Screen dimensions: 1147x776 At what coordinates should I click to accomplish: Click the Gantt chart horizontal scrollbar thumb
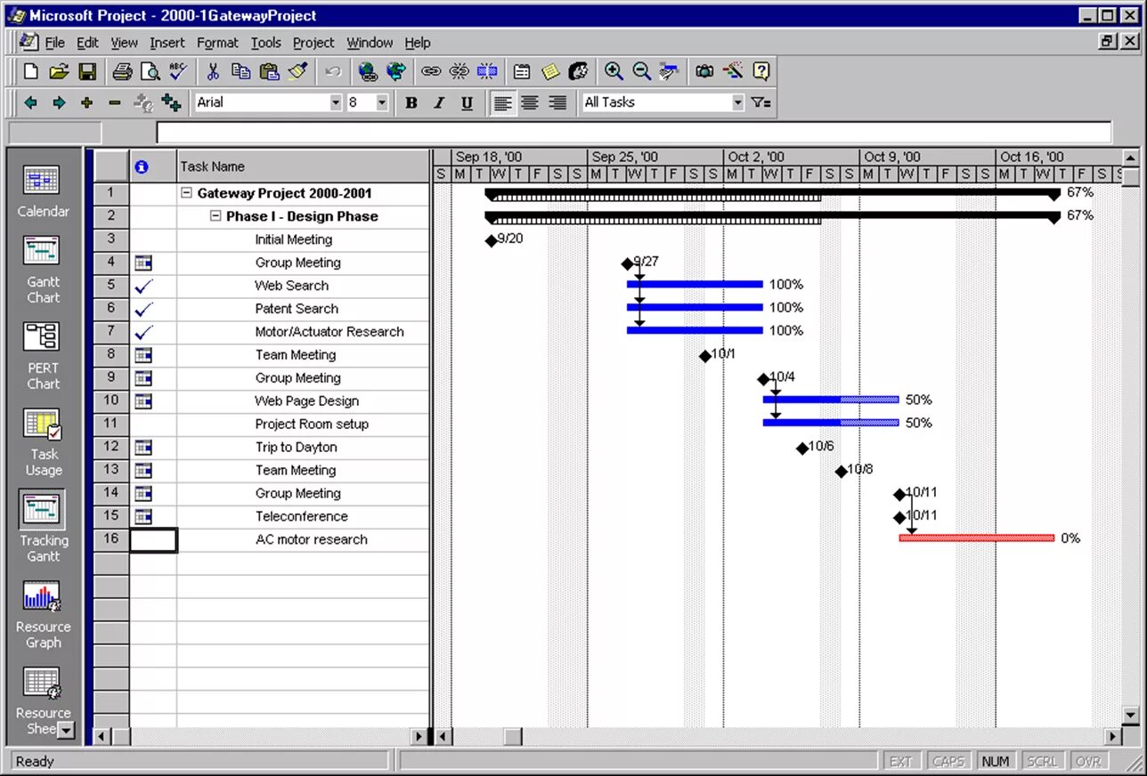point(512,737)
